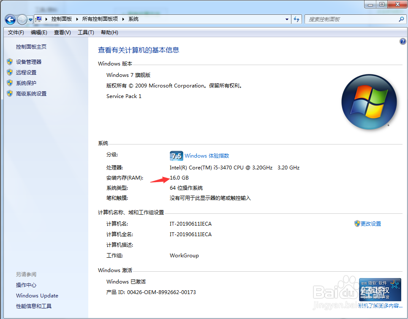Click the magnifier search icon
The height and width of the screenshot is (319, 408).
click(401, 19)
